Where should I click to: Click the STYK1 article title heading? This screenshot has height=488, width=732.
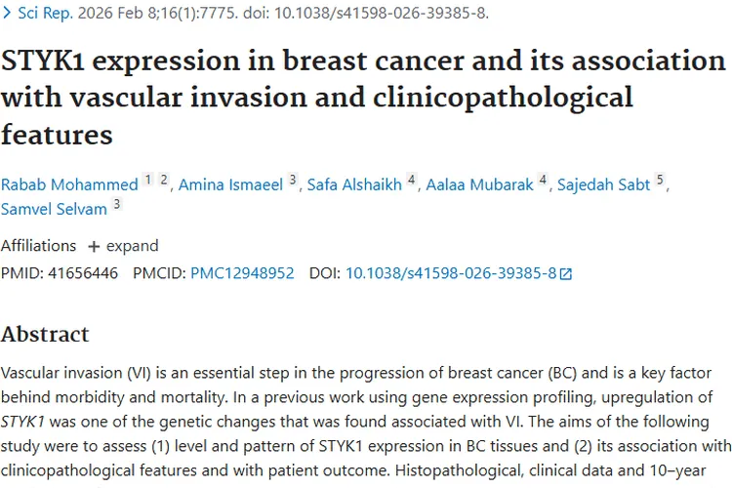coord(362,96)
